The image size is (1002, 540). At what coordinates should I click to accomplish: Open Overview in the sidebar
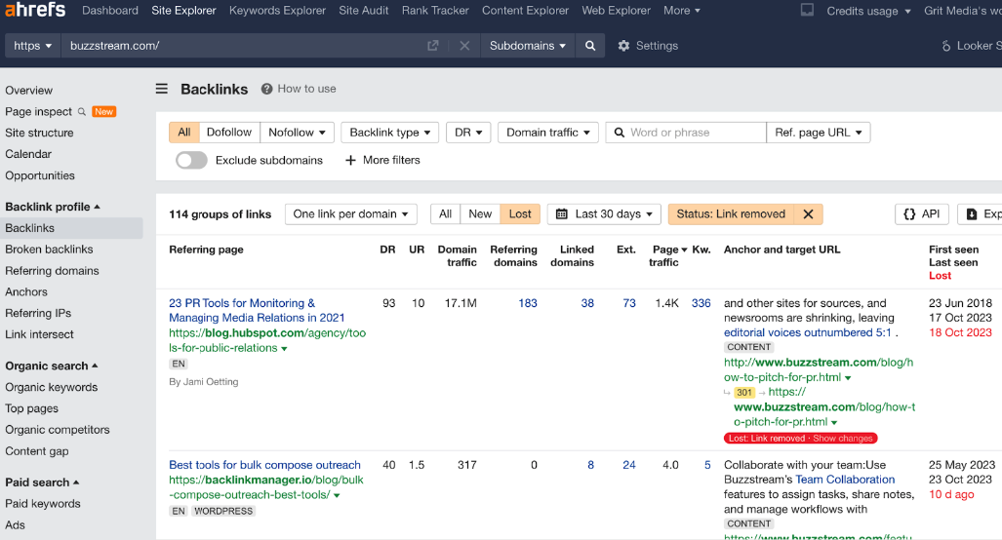coord(28,91)
